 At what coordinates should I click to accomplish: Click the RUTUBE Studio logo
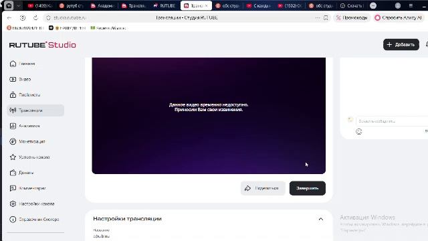(x=43, y=45)
